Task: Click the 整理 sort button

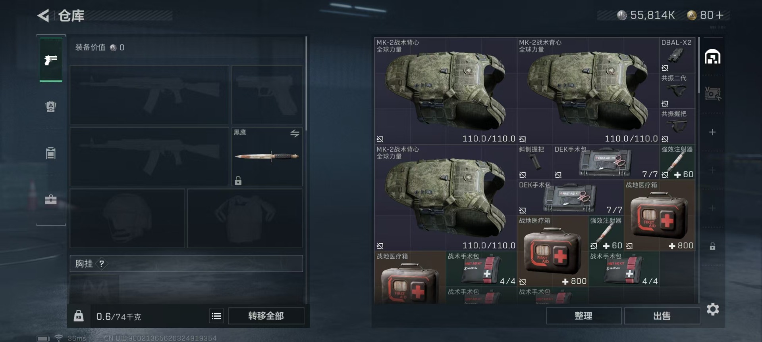Action: [x=583, y=316]
